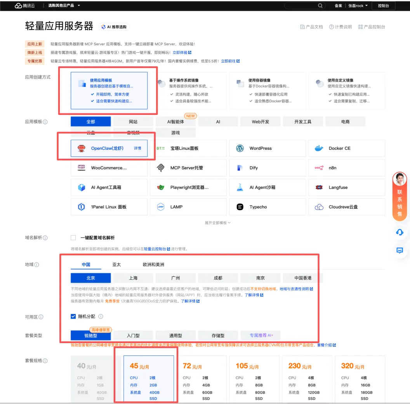Open the 轻量云控制台 link

point(157,249)
